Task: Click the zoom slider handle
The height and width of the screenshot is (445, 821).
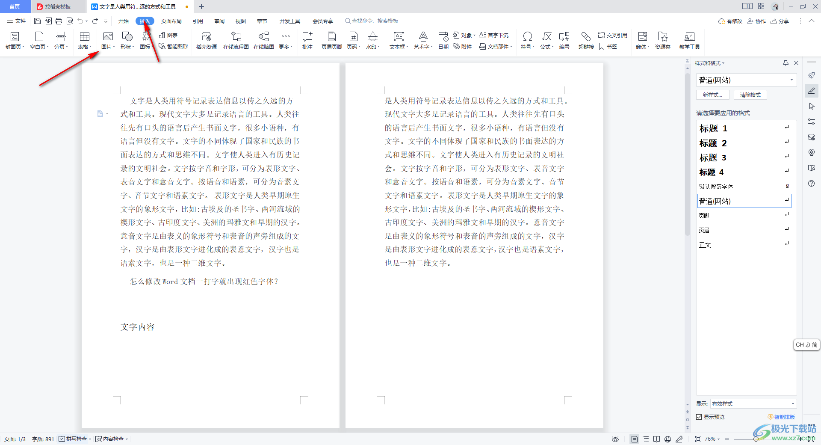Action: [x=756, y=439]
